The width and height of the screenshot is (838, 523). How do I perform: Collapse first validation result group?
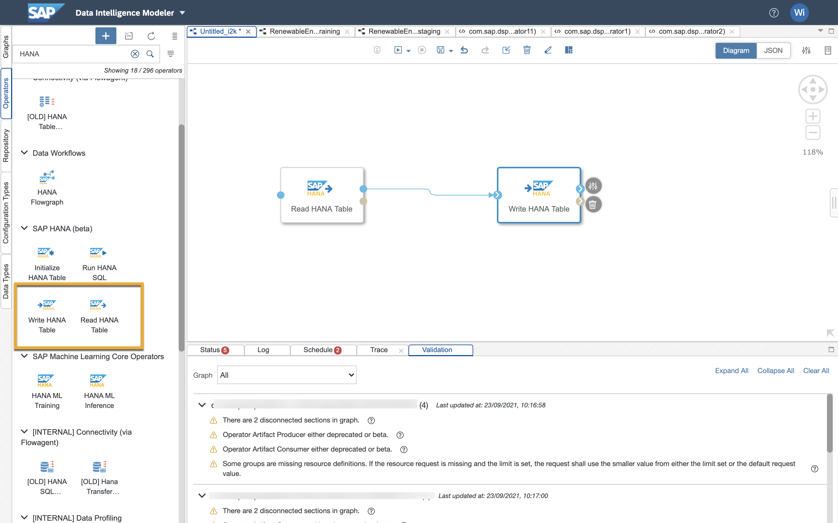[202, 405]
